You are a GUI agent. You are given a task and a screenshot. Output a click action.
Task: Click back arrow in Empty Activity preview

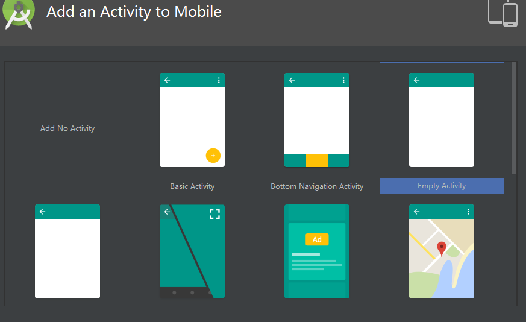[x=416, y=80]
